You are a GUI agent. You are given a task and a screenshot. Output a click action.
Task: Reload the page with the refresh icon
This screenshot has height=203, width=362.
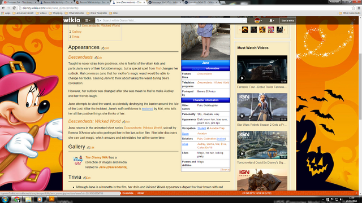14,8
